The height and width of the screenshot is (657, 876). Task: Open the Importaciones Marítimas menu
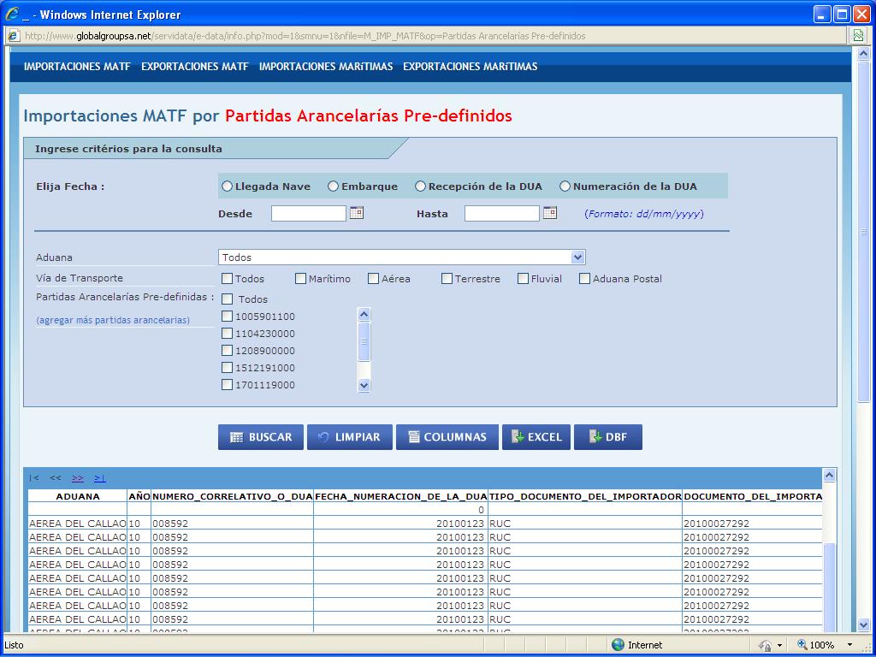pyautogui.click(x=325, y=67)
